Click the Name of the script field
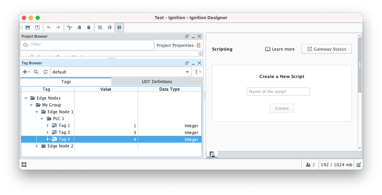The height and width of the screenshot is (195, 382). pyautogui.click(x=278, y=91)
